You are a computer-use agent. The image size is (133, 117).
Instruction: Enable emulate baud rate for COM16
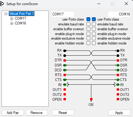click(94, 24)
